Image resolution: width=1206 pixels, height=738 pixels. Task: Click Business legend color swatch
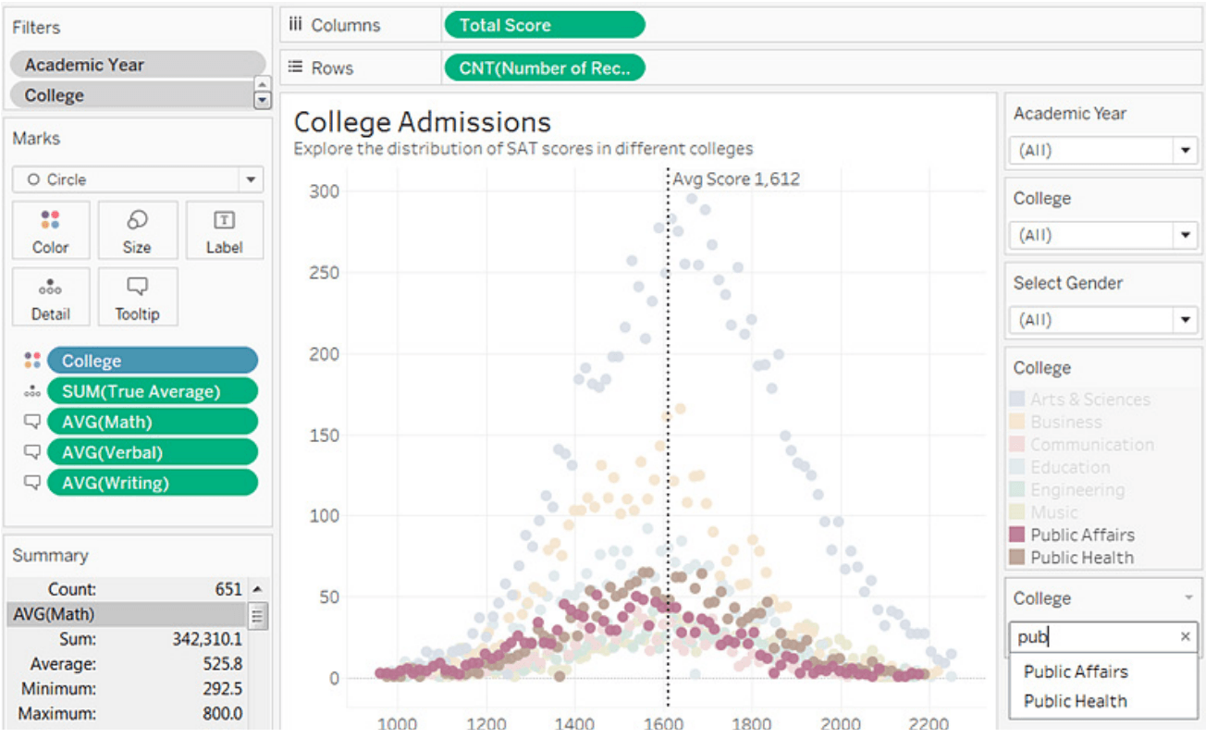[x=1017, y=422]
